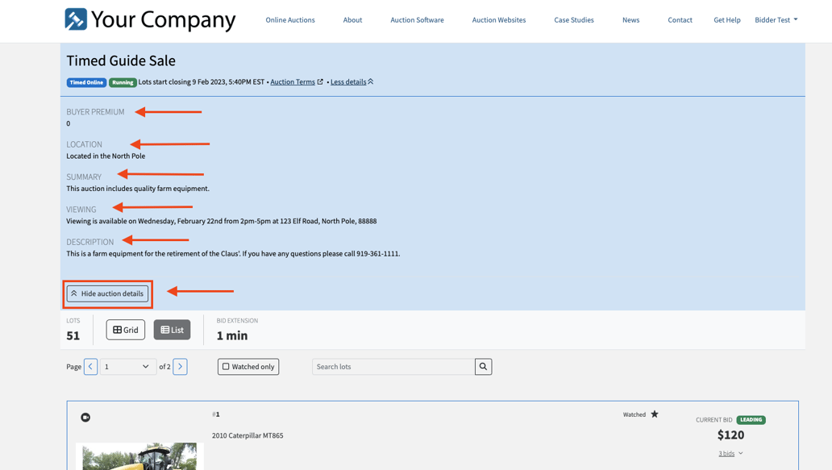This screenshot has width=832, height=470.
Task: Switch to List view
Action: [x=172, y=330]
